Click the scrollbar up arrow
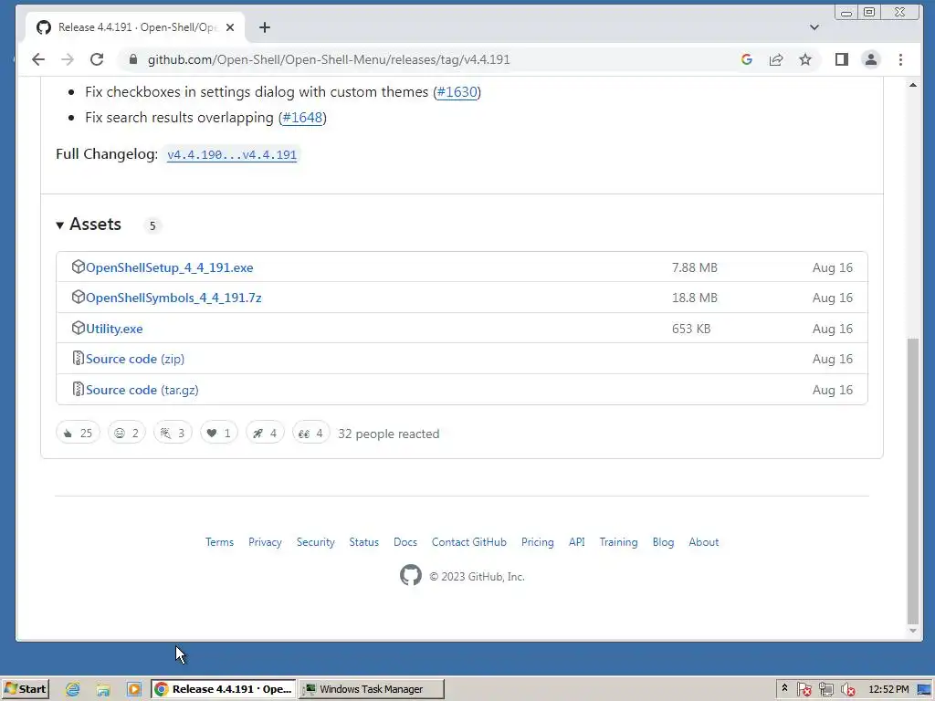The height and width of the screenshot is (701, 935). (912, 85)
